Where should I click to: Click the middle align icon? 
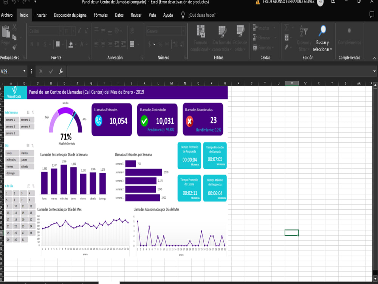point(103,31)
